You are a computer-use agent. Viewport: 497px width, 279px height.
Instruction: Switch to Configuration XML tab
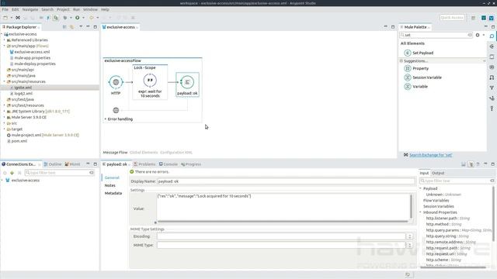pos(176,153)
